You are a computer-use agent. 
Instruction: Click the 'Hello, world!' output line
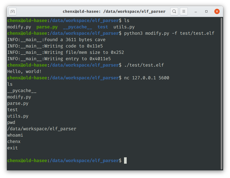pos(24,72)
